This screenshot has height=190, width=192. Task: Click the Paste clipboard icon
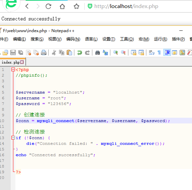tap(69, 53)
